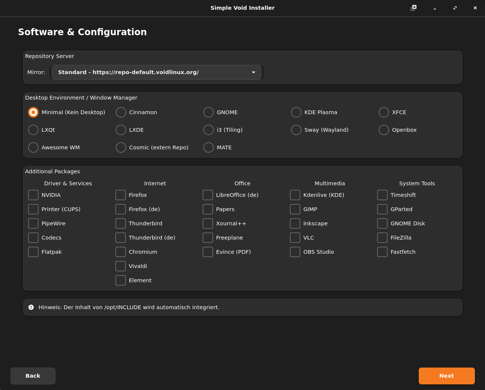
Task: Go back with the Back button
Action: tap(33, 376)
